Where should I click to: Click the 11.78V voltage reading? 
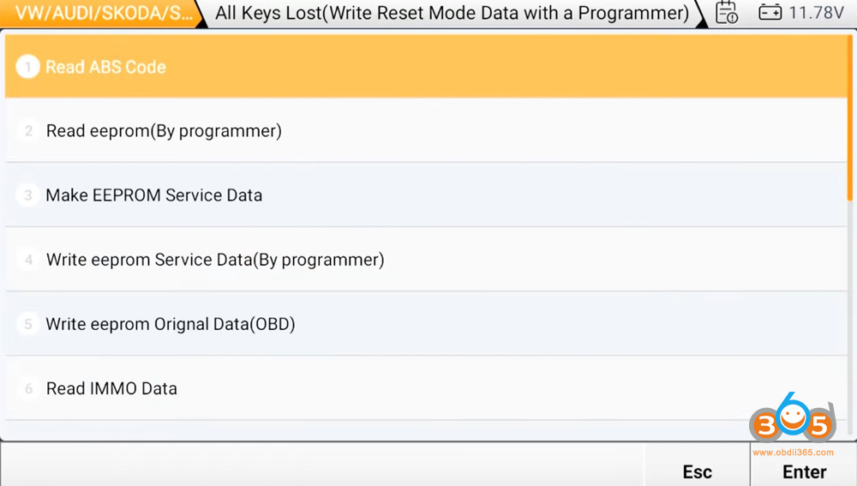click(x=817, y=13)
